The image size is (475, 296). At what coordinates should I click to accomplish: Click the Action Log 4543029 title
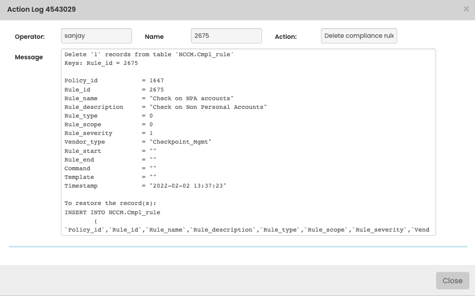pyautogui.click(x=41, y=10)
